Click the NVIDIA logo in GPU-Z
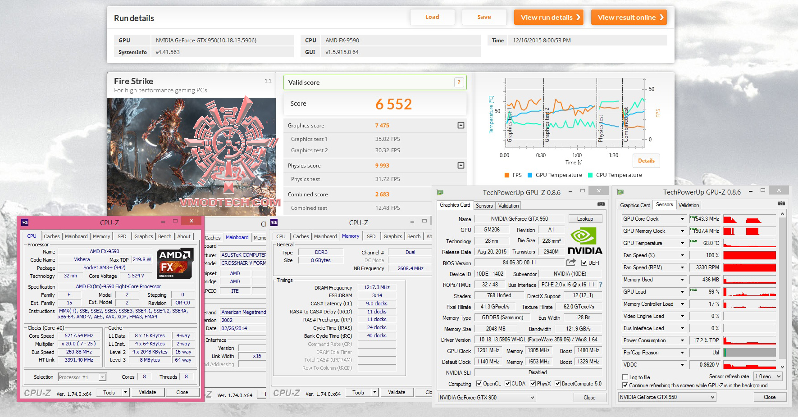This screenshot has height=417, width=798. pos(584,241)
